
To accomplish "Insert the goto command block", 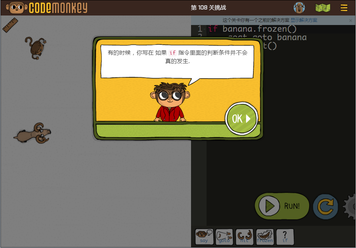I will (224, 237).
